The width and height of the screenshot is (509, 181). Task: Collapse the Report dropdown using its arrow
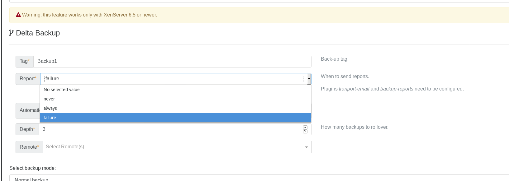point(309,79)
